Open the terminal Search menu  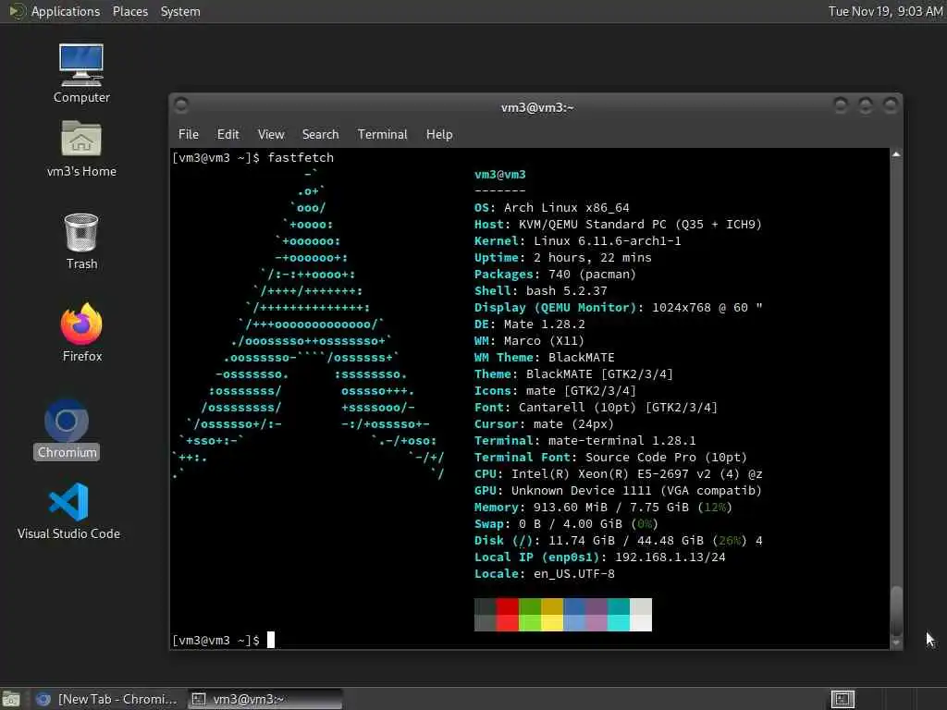point(320,134)
